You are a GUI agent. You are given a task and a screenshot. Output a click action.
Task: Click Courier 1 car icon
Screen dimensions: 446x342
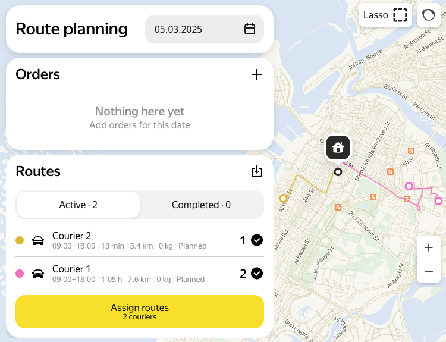[x=38, y=274]
